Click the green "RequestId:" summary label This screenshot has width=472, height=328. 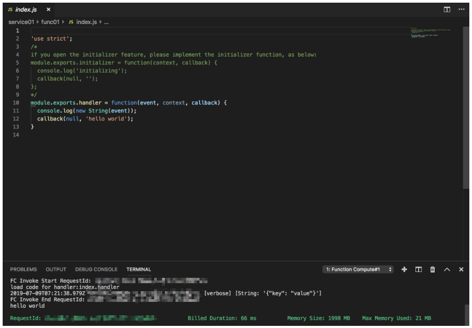pos(26,318)
